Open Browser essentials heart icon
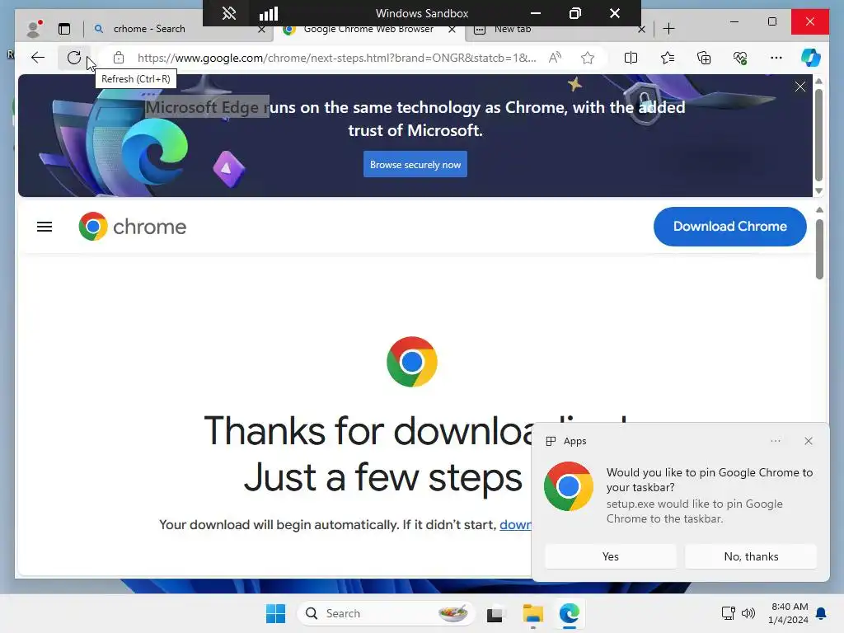Image resolution: width=844 pixels, height=633 pixels. click(740, 58)
